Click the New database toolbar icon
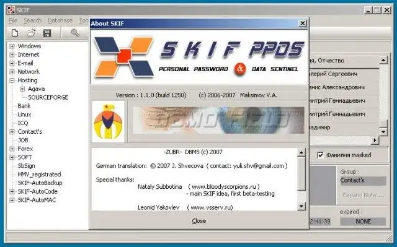This screenshot has height=247, width=397. tap(15, 33)
